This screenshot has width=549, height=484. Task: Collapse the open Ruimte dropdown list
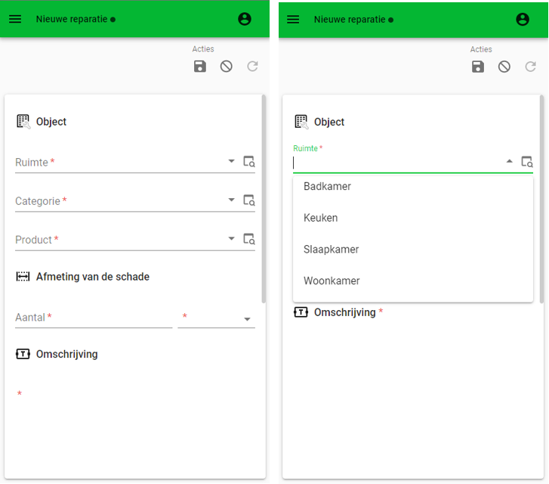click(510, 161)
